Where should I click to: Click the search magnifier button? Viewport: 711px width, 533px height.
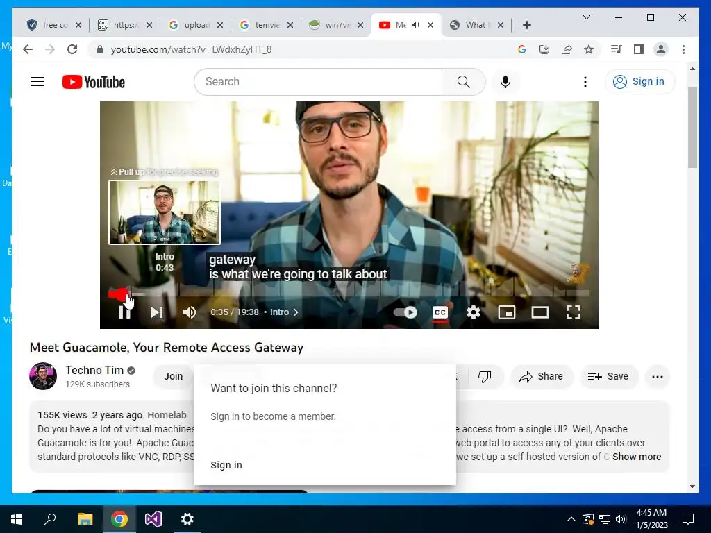pyautogui.click(x=463, y=82)
